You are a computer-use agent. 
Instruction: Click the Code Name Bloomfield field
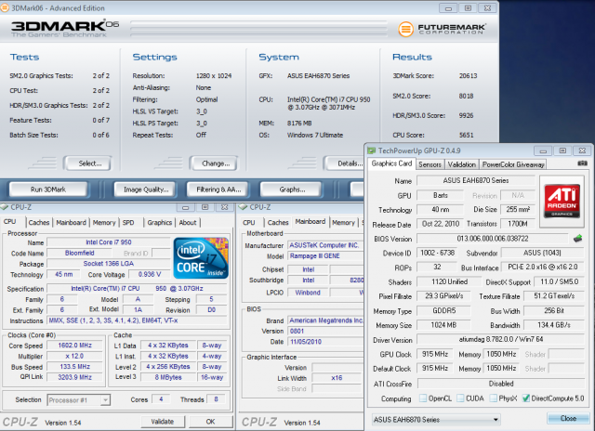click(x=79, y=253)
